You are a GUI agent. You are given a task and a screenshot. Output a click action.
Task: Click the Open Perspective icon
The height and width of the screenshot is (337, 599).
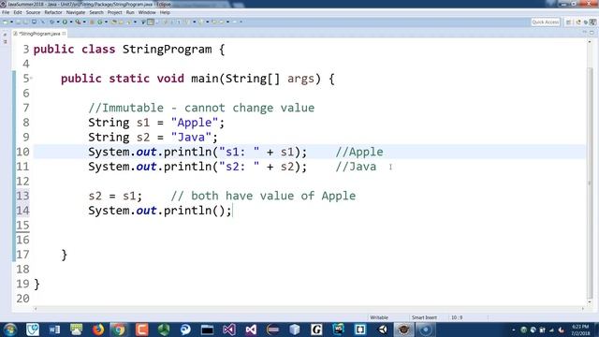coord(568,22)
